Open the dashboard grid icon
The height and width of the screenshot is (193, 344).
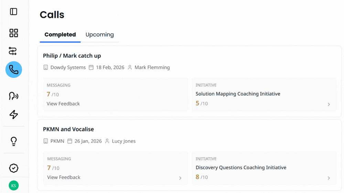(x=13, y=33)
